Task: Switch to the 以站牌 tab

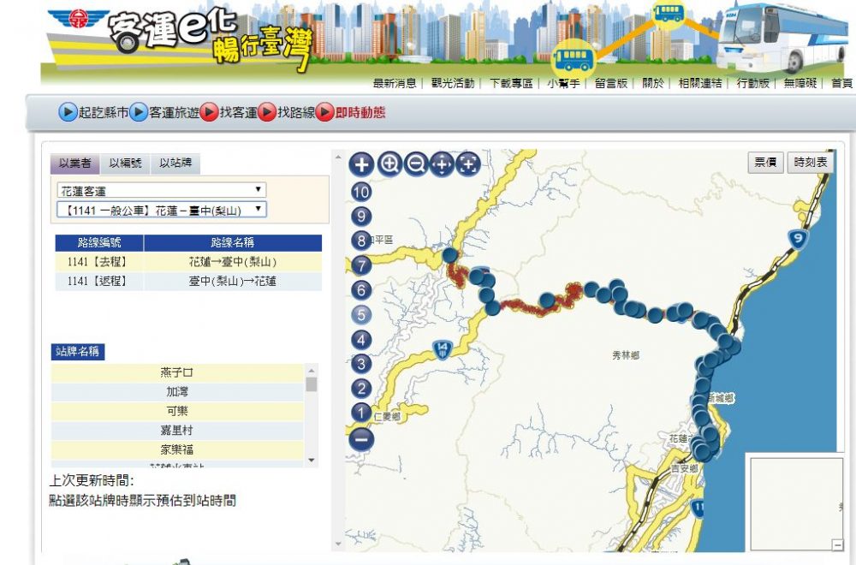Action: click(175, 164)
